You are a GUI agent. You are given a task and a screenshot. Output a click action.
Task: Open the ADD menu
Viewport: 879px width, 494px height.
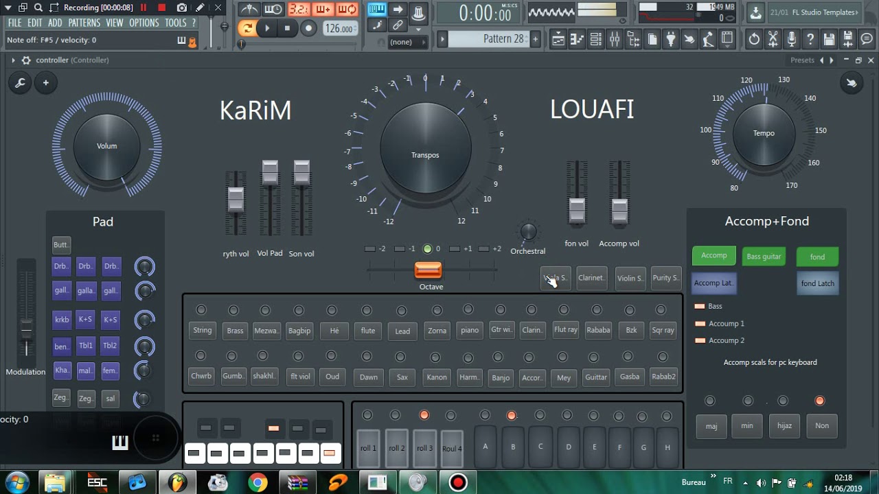55,23
